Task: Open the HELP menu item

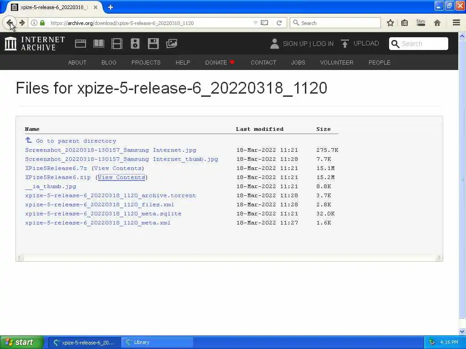Action: [183, 62]
